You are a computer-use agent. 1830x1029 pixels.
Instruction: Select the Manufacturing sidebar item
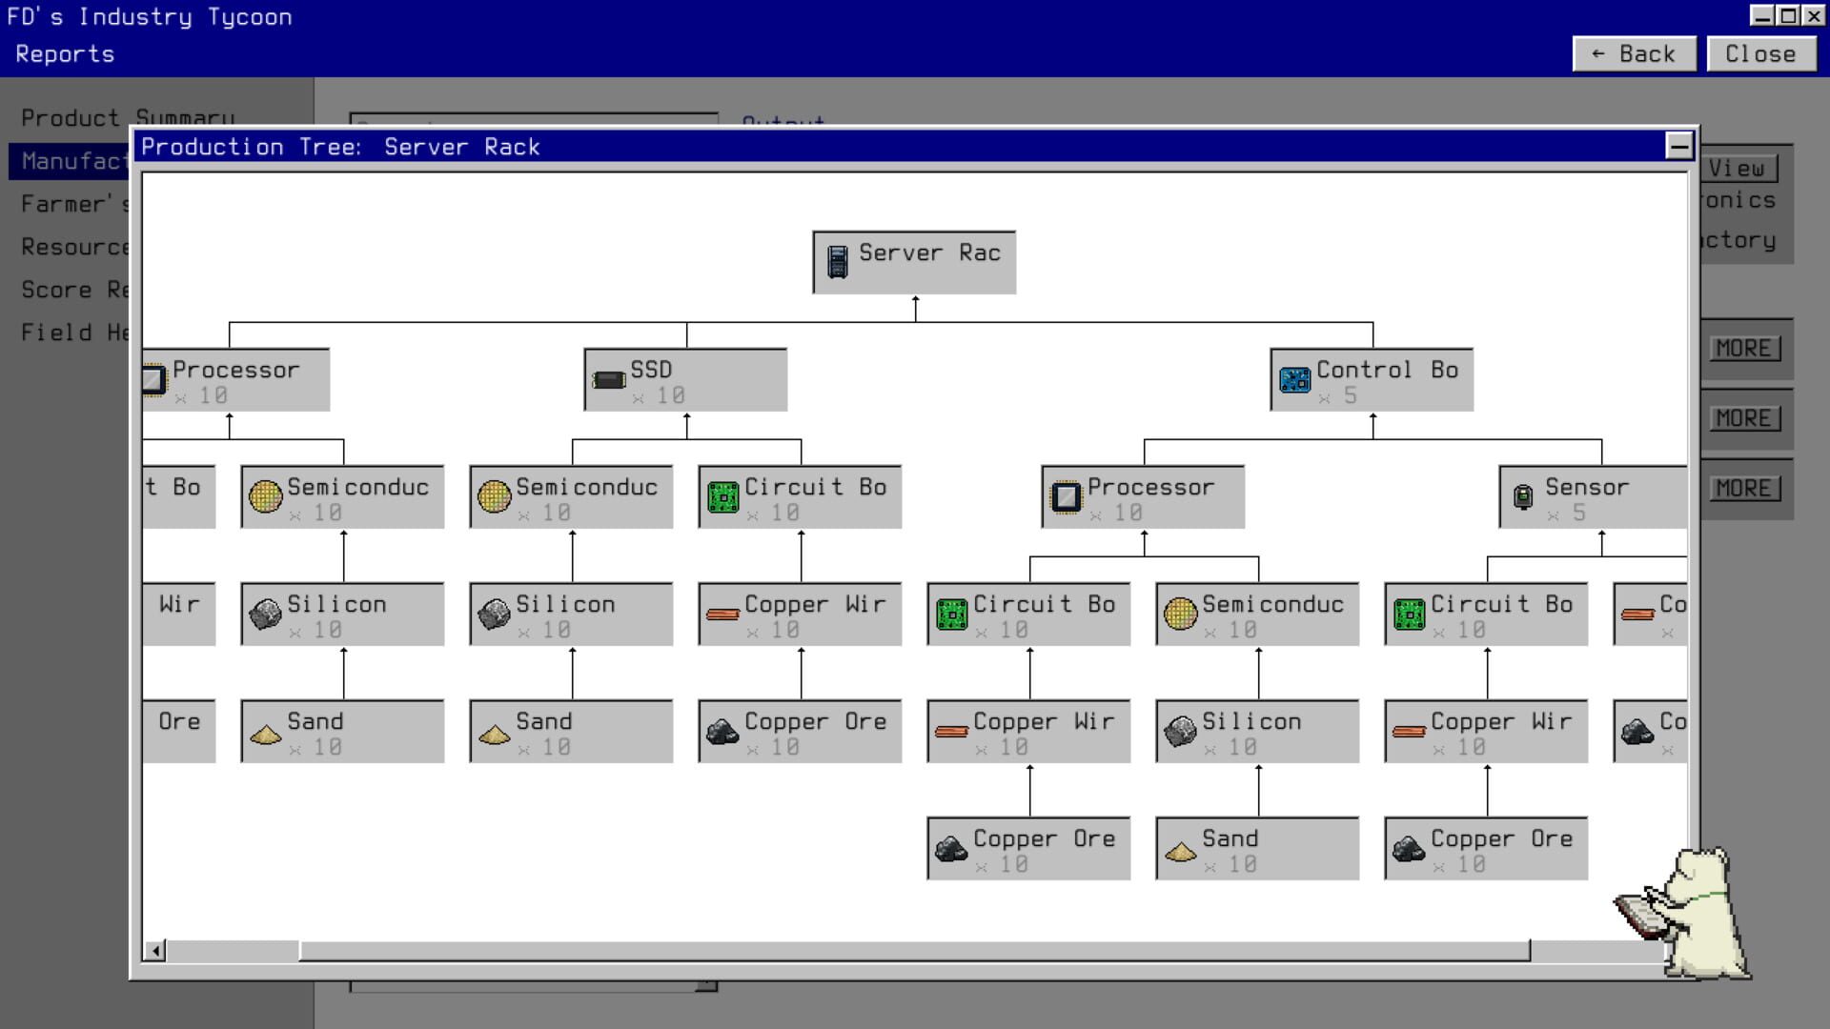(71, 161)
